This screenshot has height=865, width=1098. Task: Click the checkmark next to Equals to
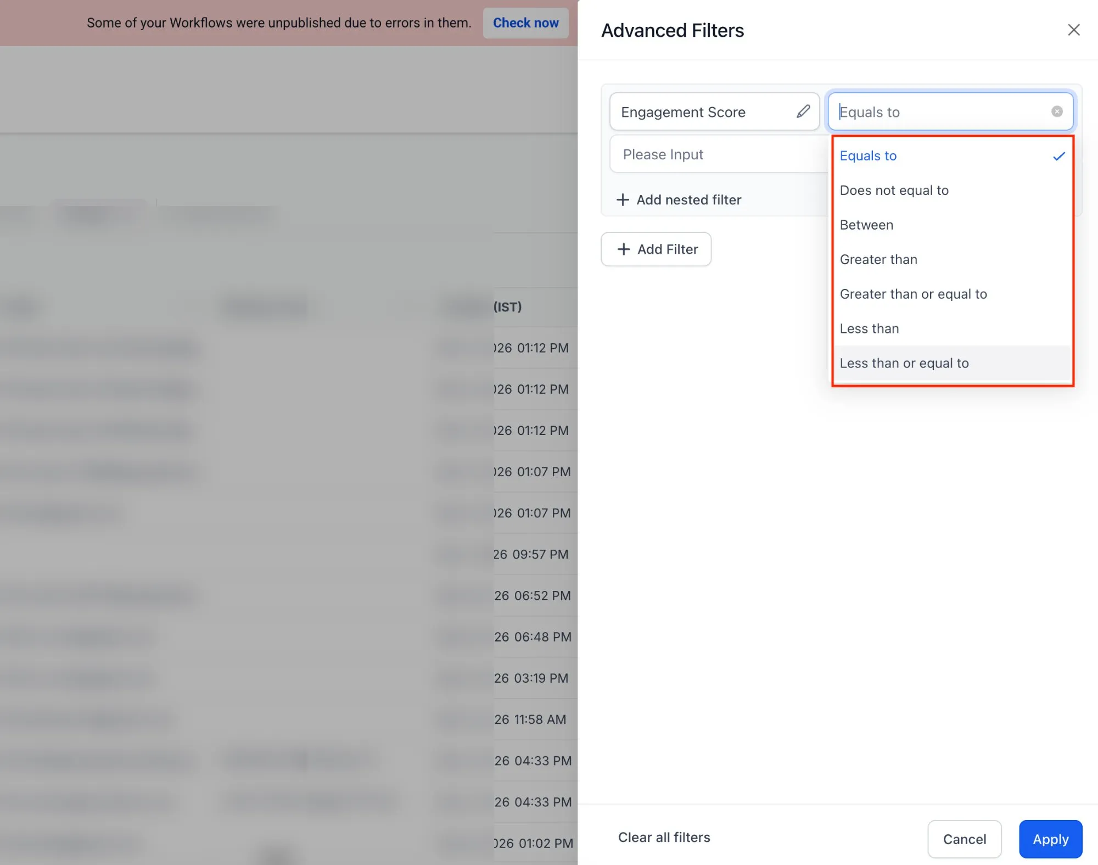click(x=1058, y=155)
